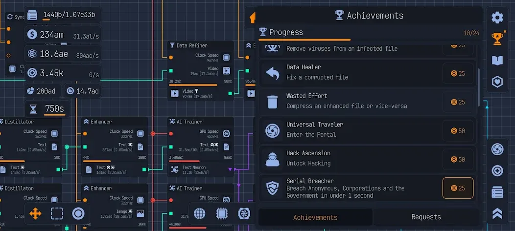The height and width of the screenshot is (231, 515).
Task: Open the settings gear in the sidebar
Action: point(497,18)
